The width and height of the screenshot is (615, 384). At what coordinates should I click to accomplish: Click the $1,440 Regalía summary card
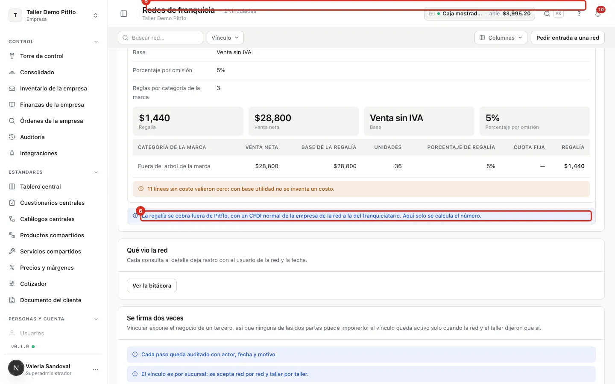188,121
